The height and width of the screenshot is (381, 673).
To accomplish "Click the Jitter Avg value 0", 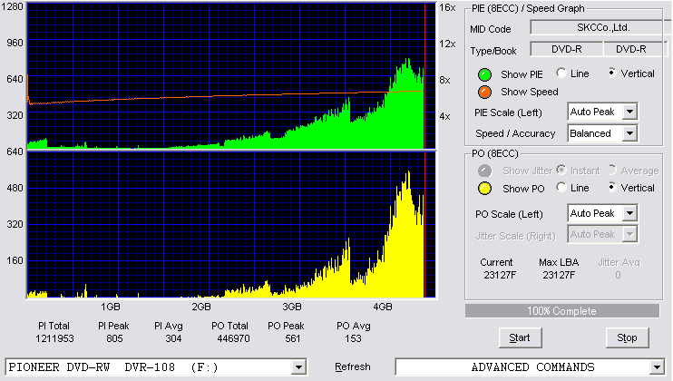I will (618, 275).
